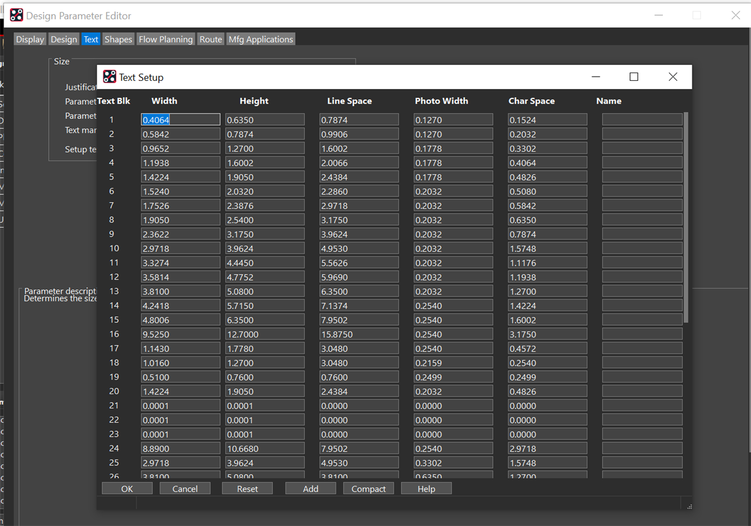Click the Line Space column header
Screen dimensions: 751x526
click(x=350, y=101)
